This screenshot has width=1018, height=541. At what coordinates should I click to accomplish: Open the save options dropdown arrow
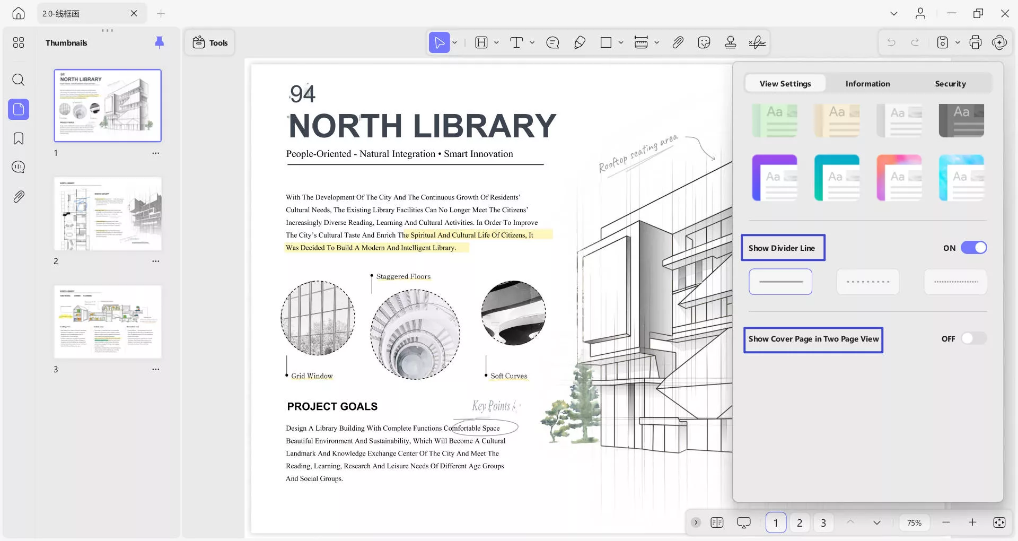(x=958, y=42)
